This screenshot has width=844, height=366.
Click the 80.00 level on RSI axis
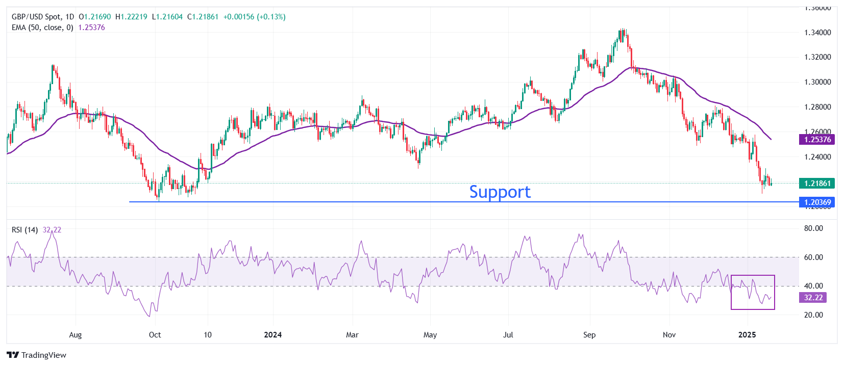[x=813, y=228]
